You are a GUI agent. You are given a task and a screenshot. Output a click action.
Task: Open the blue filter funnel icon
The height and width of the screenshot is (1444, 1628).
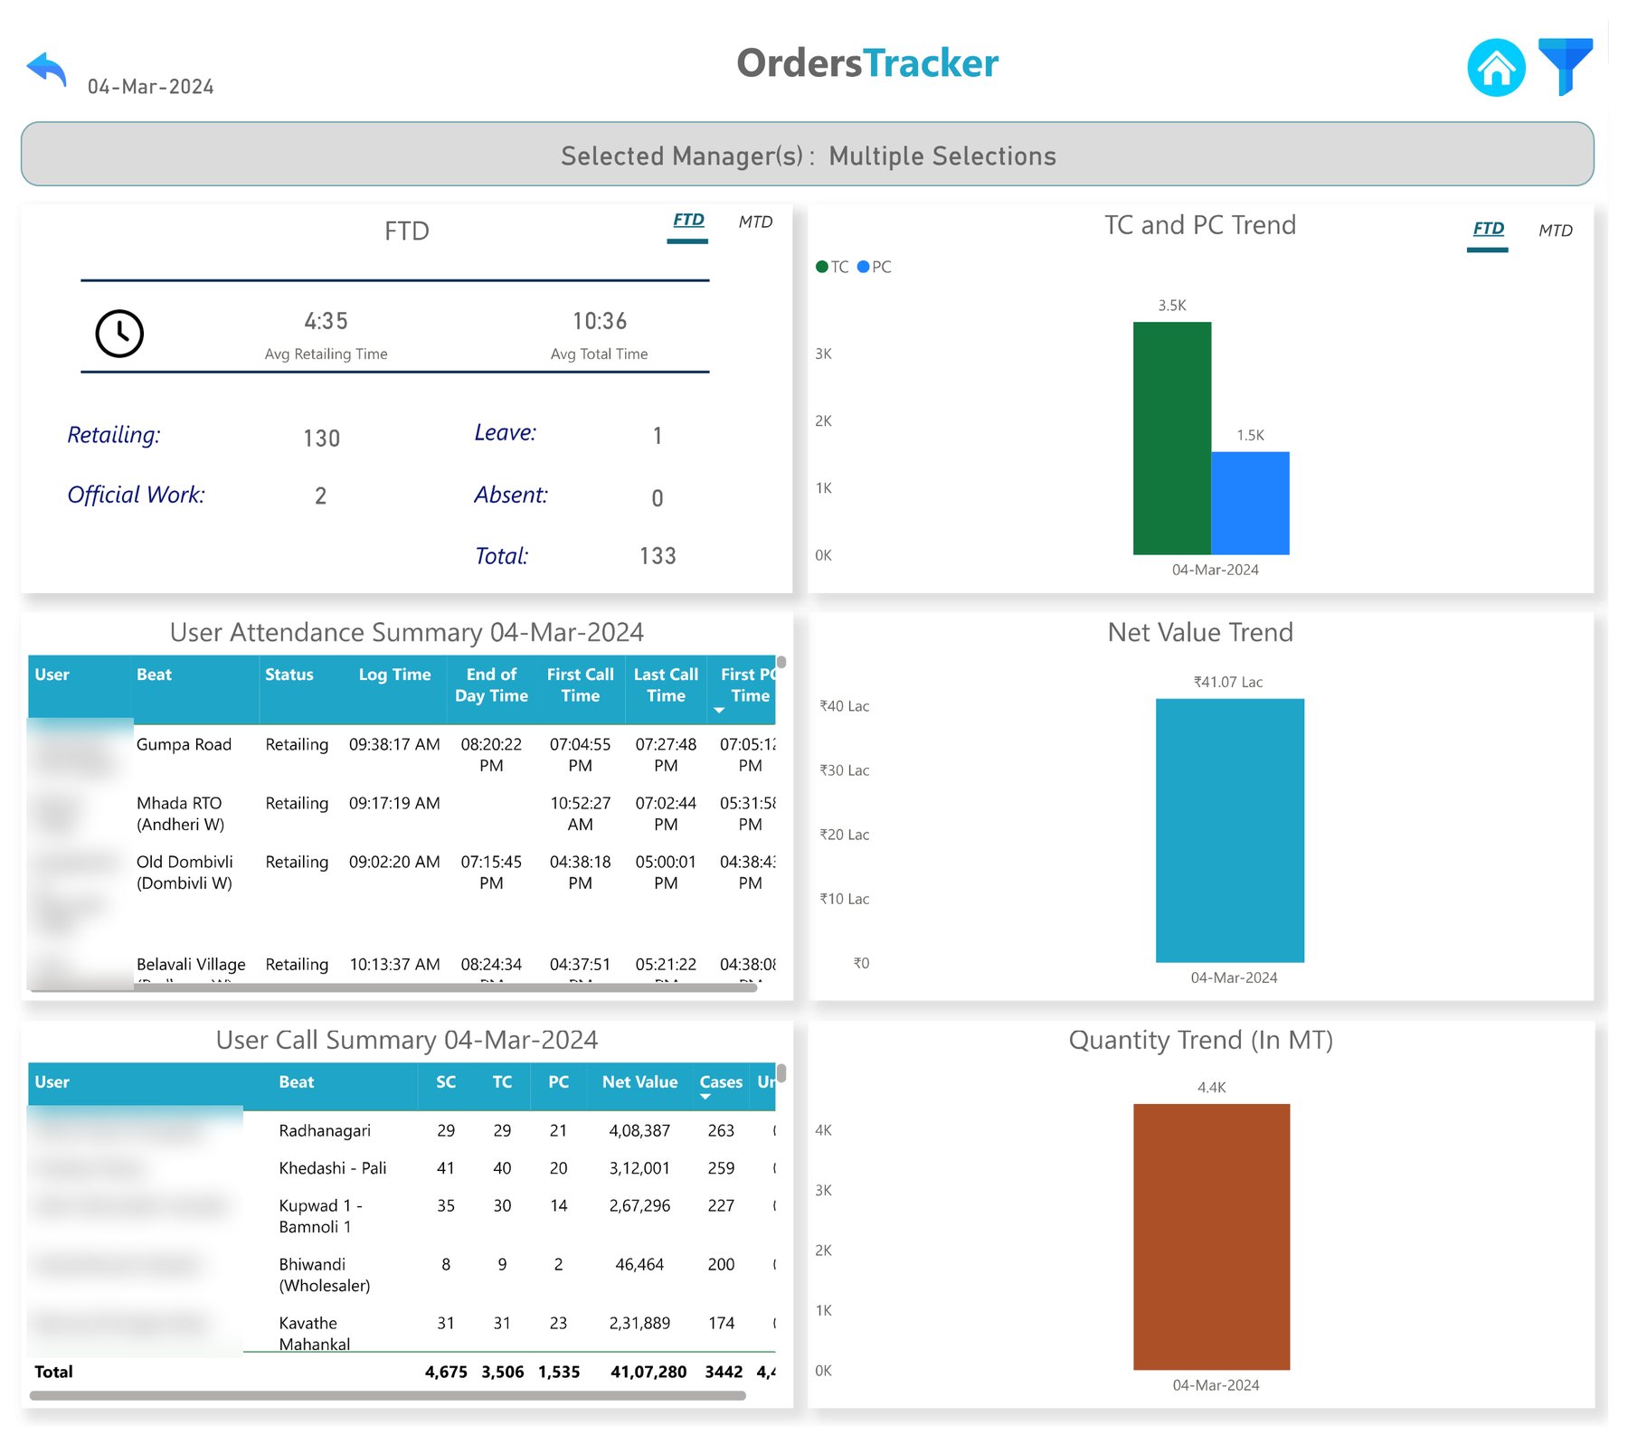(1566, 66)
